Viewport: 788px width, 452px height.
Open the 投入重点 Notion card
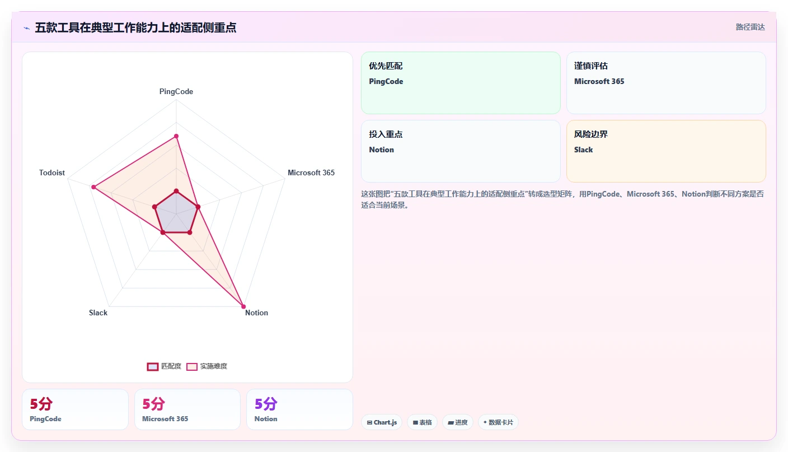[461, 151]
